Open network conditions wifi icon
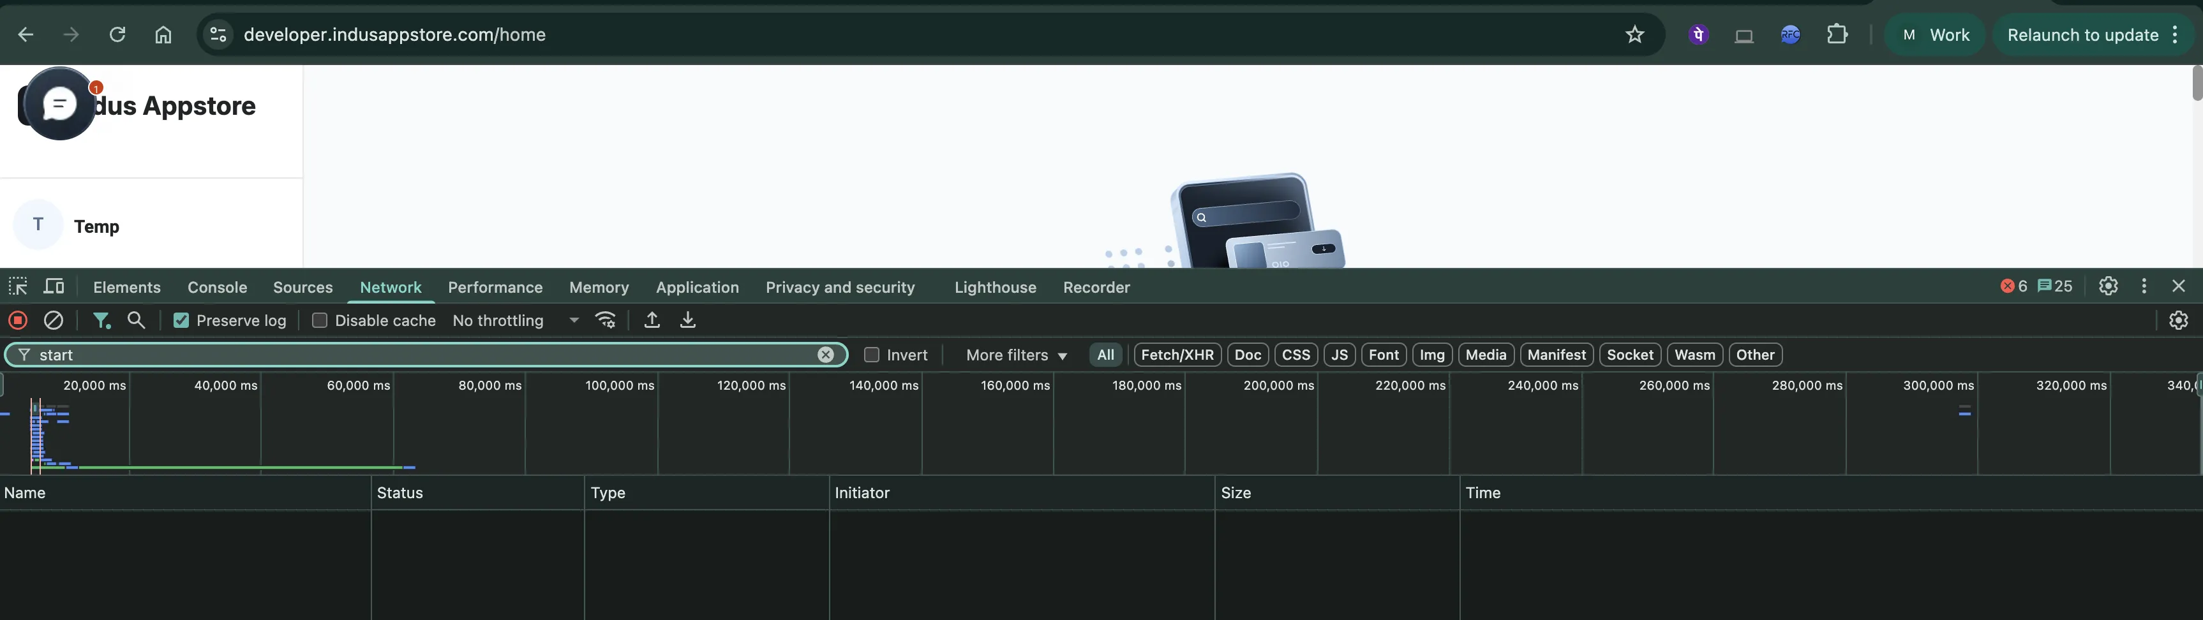The width and height of the screenshot is (2203, 620). [x=606, y=321]
